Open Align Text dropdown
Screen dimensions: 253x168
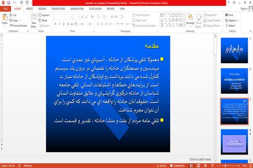140,21
